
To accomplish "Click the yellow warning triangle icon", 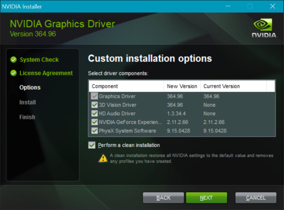I will (x=103, y=158).
